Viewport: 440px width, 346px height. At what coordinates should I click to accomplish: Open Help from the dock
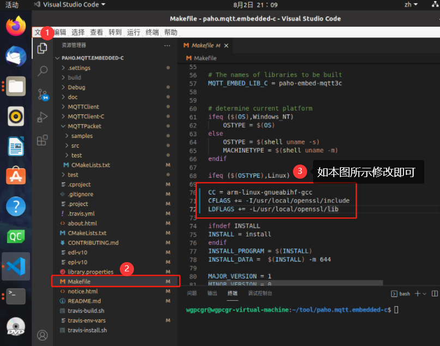tap(16, 206)
